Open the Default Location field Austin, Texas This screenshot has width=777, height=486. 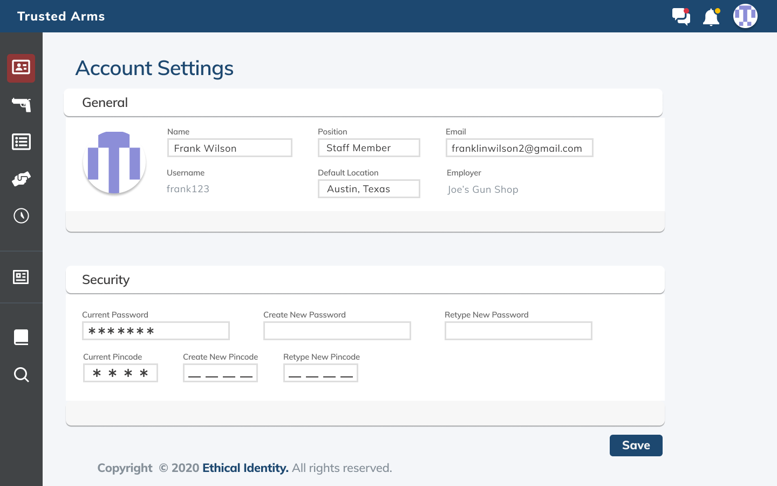coord(369,189)
